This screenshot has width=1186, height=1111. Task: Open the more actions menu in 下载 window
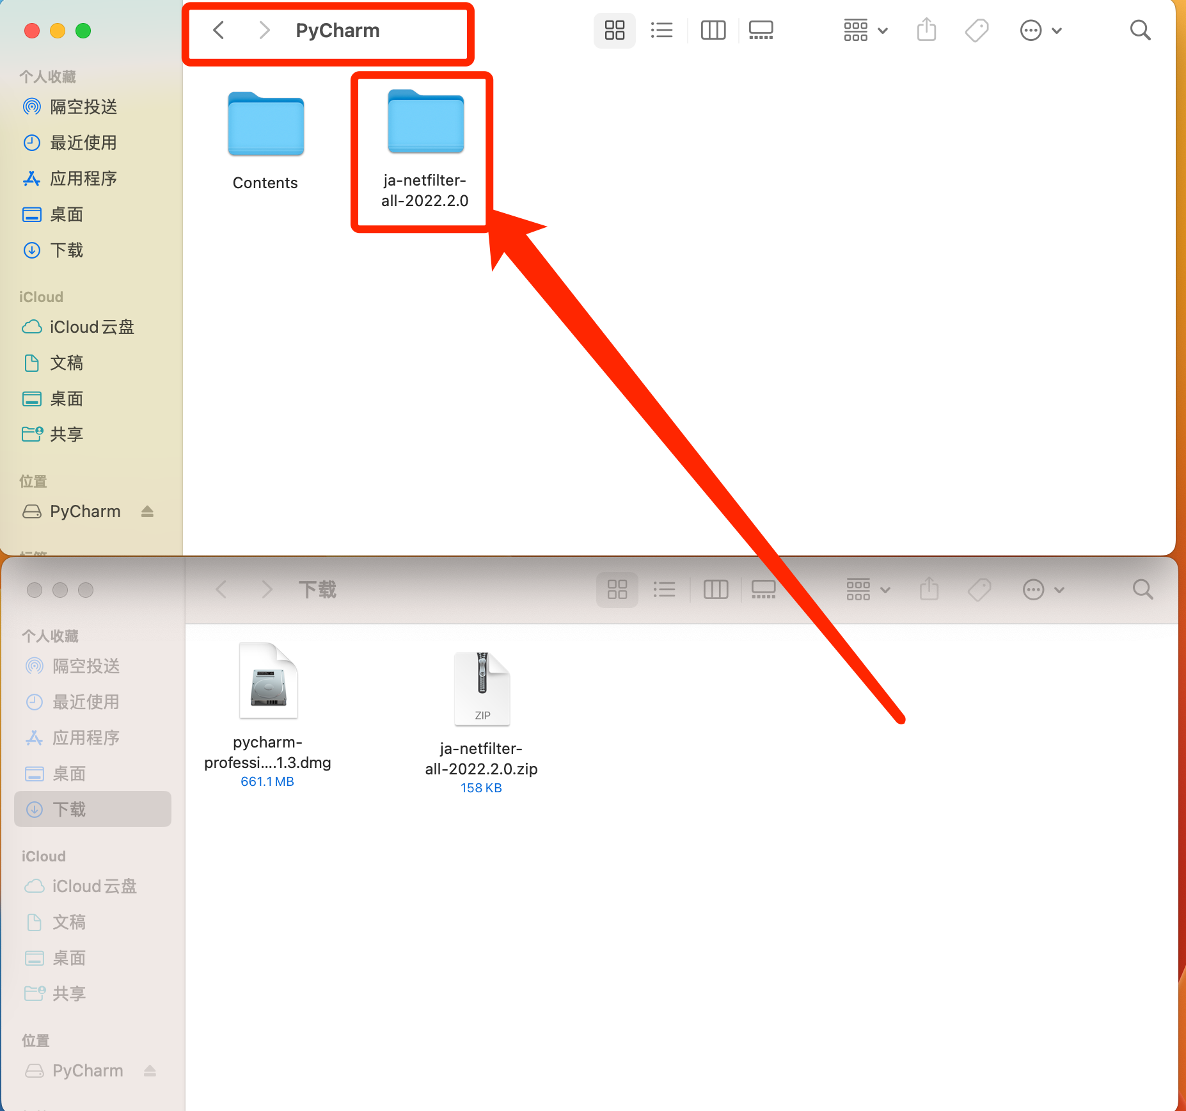click(x=1043, y=589)
